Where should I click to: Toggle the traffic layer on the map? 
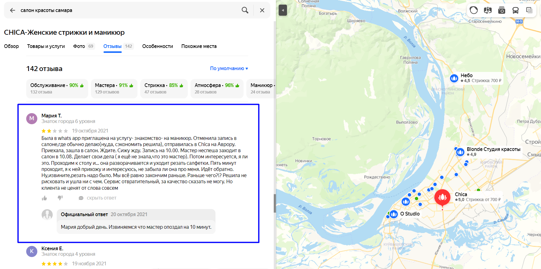click(x=474, y=10)
